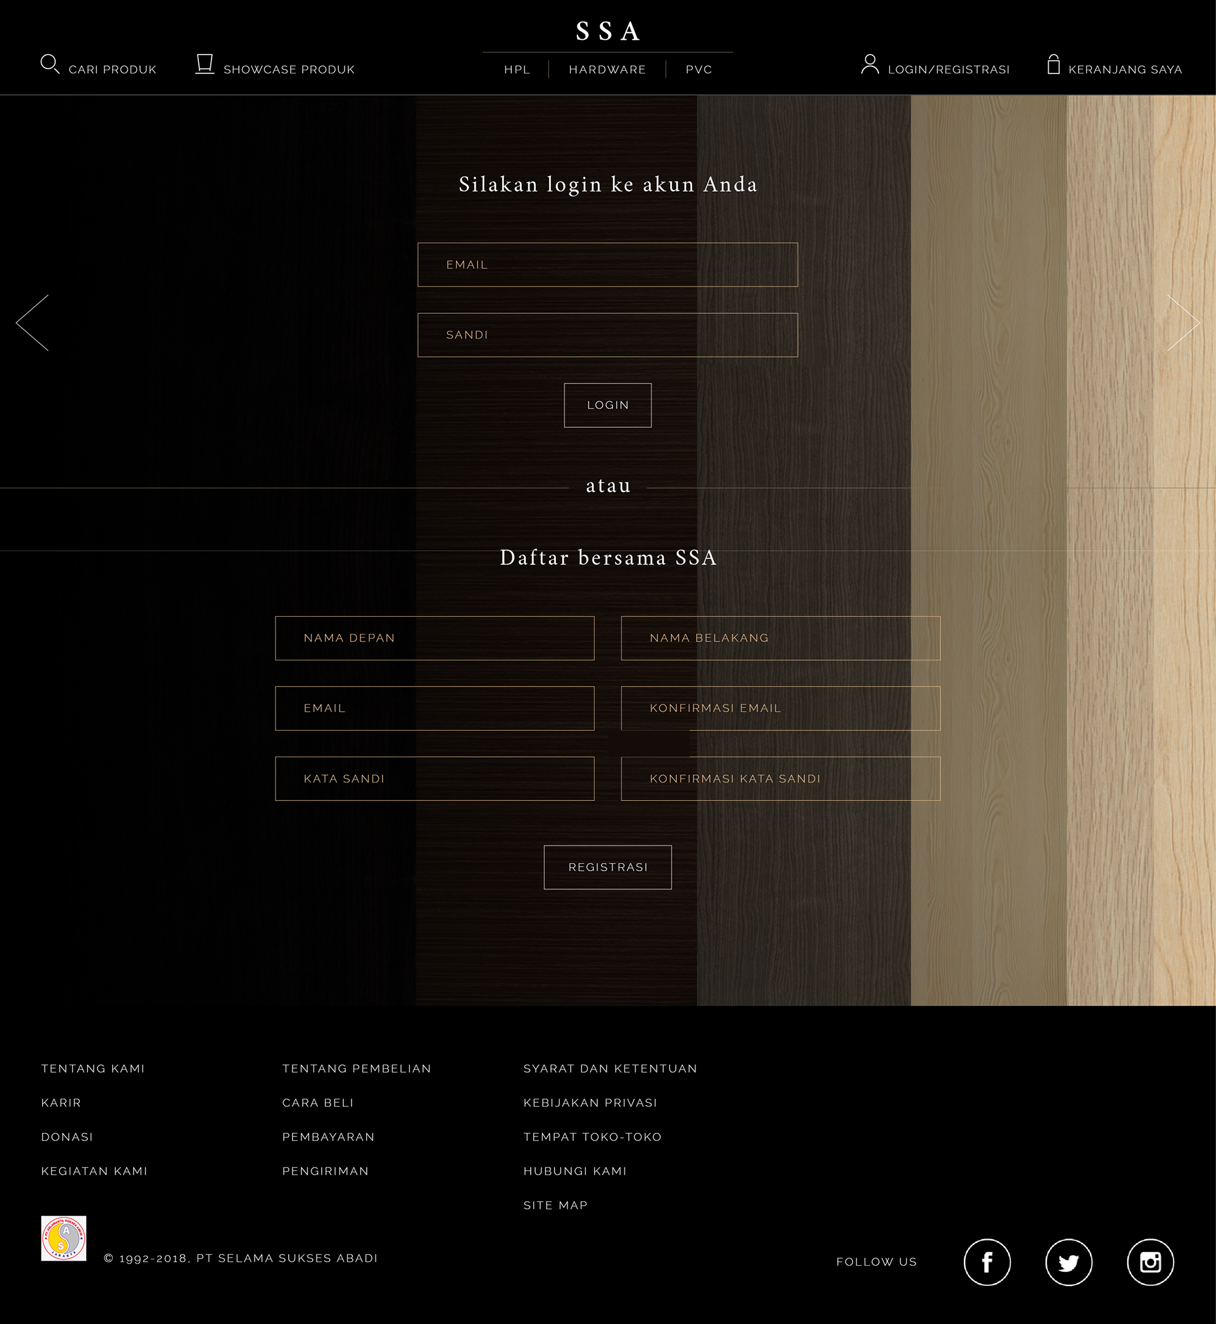
Task: Focus the Nama Depan field
Action: (434, 638)
